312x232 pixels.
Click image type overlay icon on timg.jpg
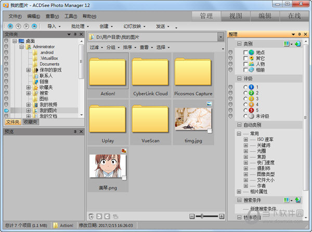click(210, 104)
